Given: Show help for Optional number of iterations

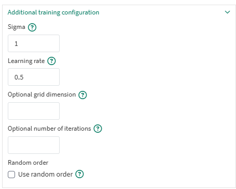Looking at the screenshot, I should coord(98,129).
